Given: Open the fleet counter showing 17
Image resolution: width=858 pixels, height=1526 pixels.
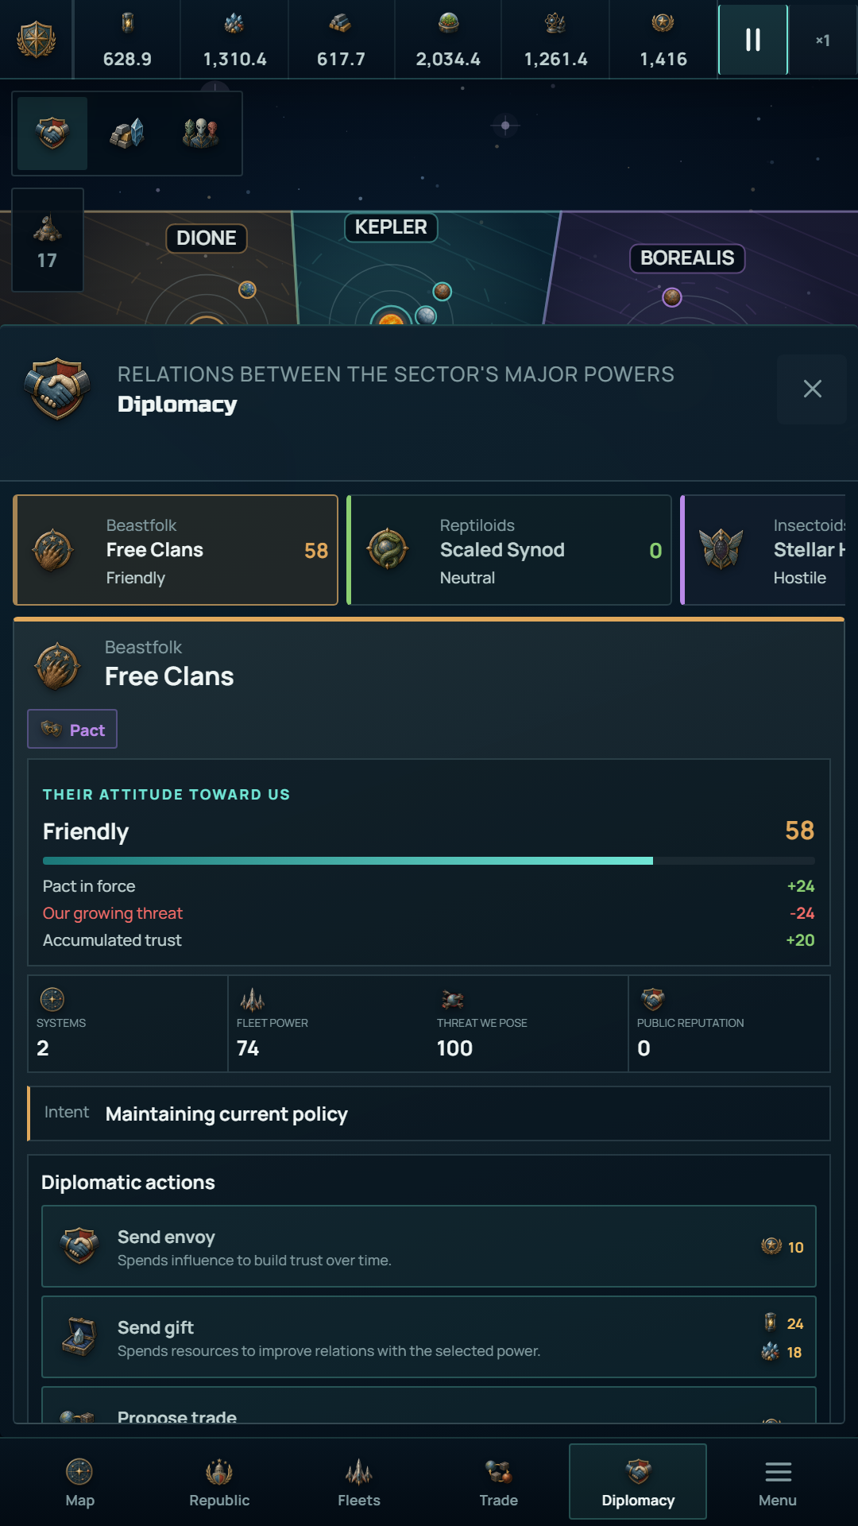Looking at the screenshot, I should point(48,240).
